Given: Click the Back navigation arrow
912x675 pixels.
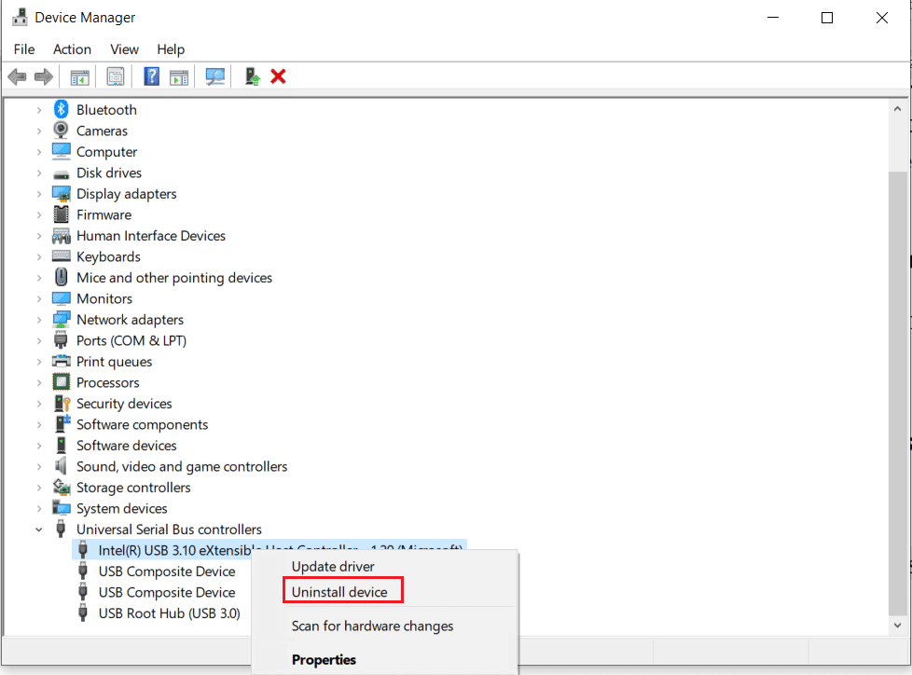Looking at the screenshot, I should point(17,76).
